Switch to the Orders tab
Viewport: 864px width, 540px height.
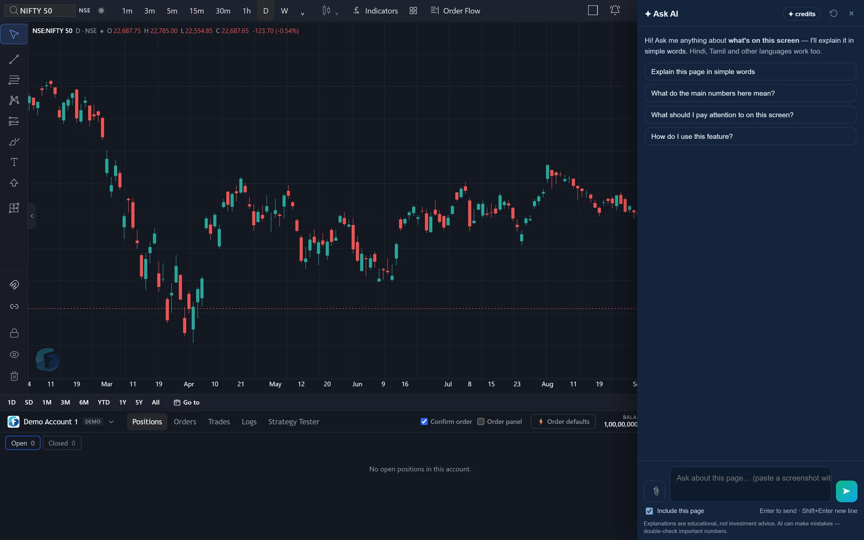coord(185,422)
